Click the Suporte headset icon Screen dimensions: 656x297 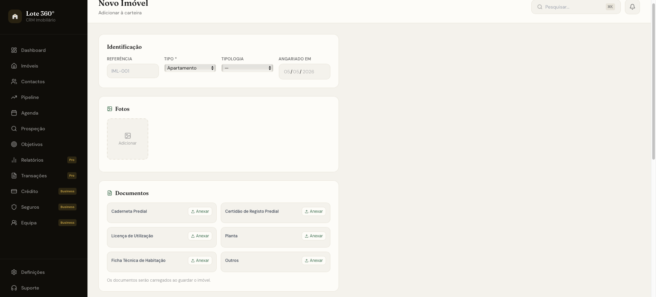coord(14,288)
